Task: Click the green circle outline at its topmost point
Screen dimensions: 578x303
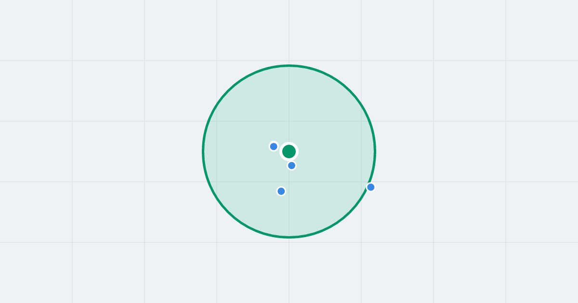Action: click(x=289, y=65)
